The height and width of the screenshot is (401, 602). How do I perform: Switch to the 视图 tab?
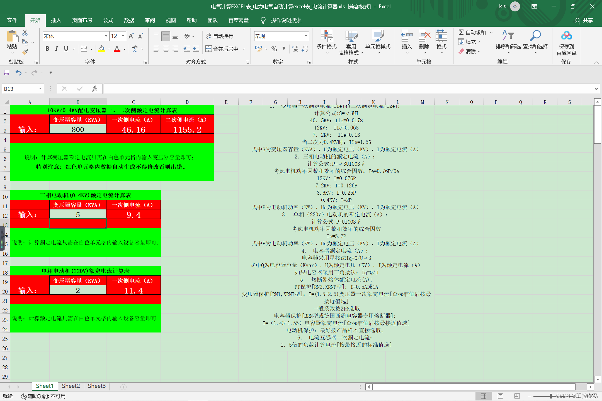(171, 20)
